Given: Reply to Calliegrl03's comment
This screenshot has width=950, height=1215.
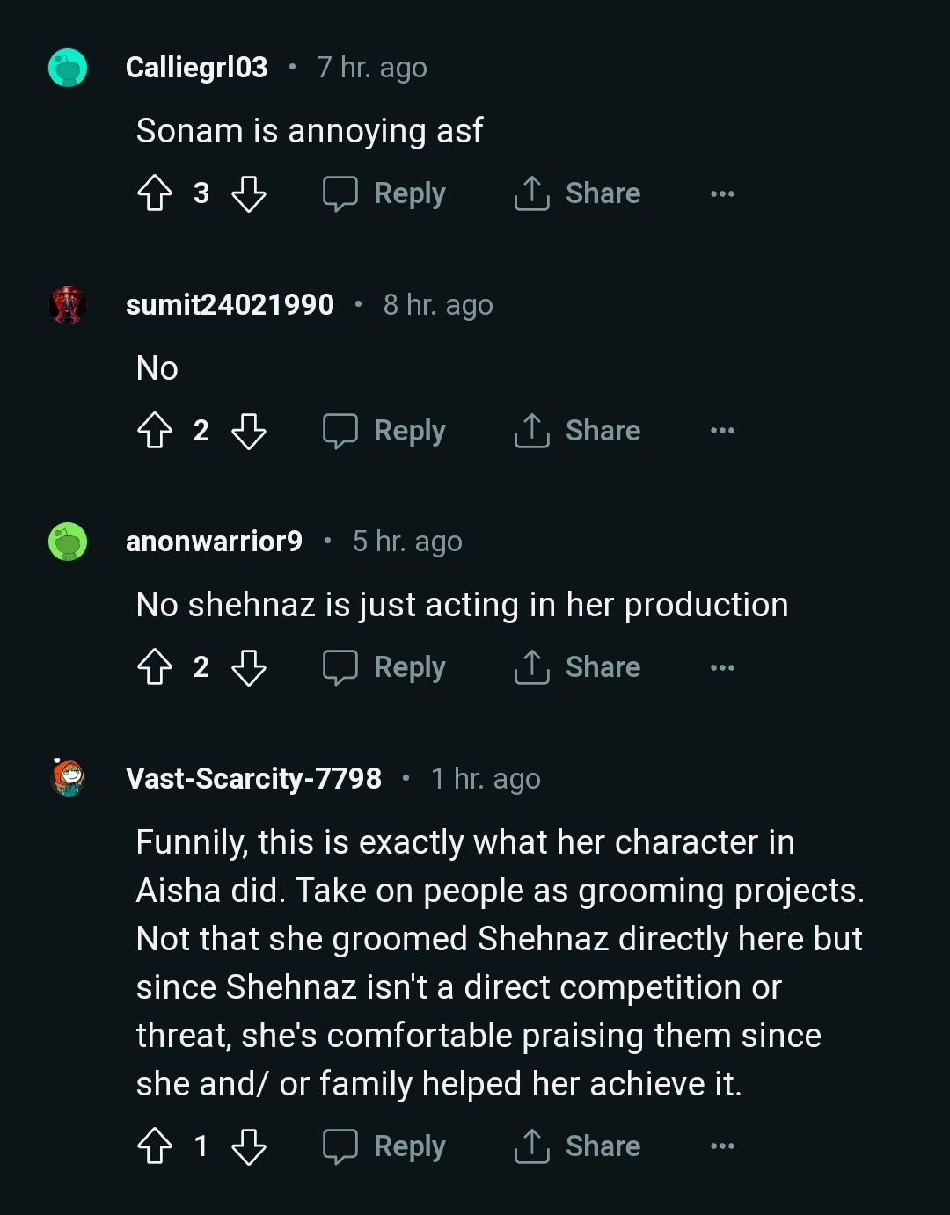Looking at the screenshot, I should (384, 193).
